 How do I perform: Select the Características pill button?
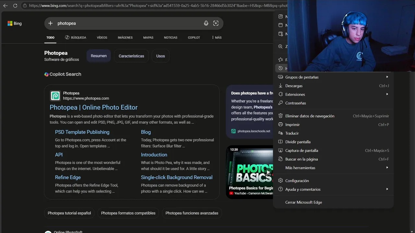click(131, 56)
